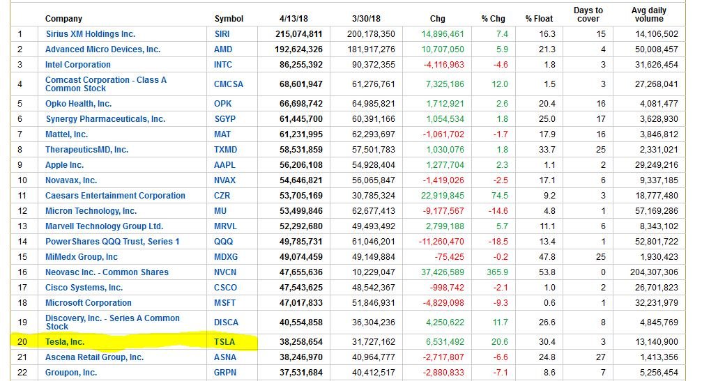Open the SIRI symbol link
Image resolution: width=702 pixels, height=381 pixels.
point(222,34)
